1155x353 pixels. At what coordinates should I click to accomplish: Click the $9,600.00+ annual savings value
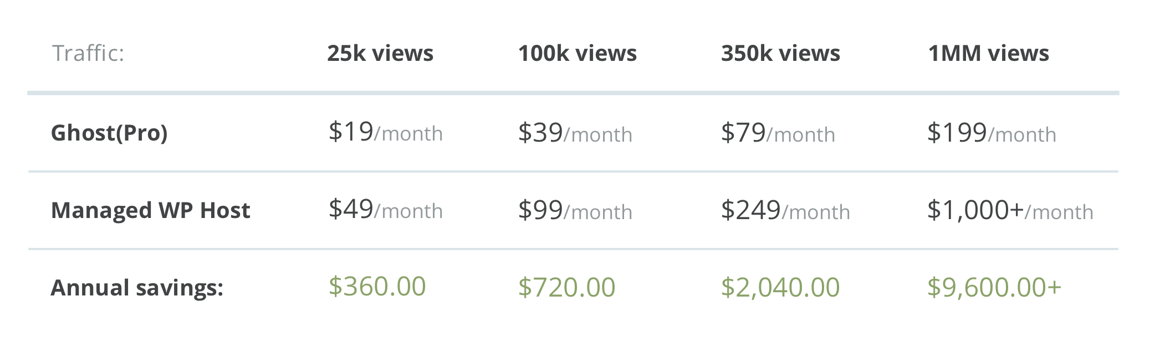tap(994, 288)
